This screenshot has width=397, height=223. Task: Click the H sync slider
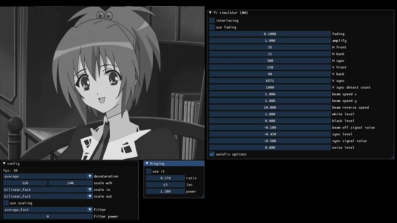click(x=270, y=61)
